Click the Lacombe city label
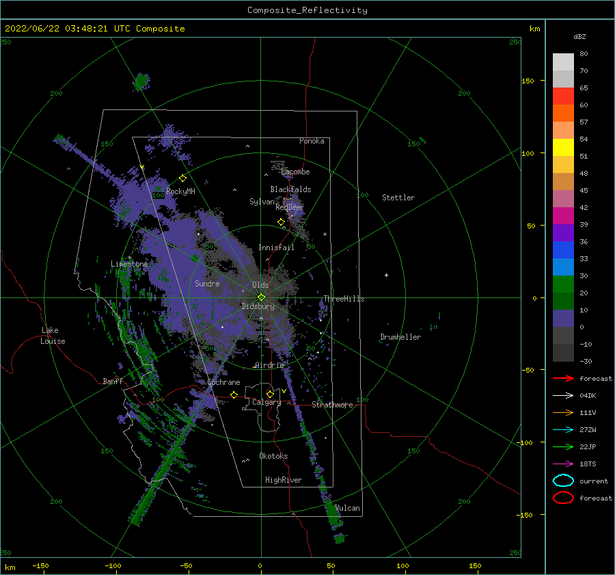 (295, 172)
